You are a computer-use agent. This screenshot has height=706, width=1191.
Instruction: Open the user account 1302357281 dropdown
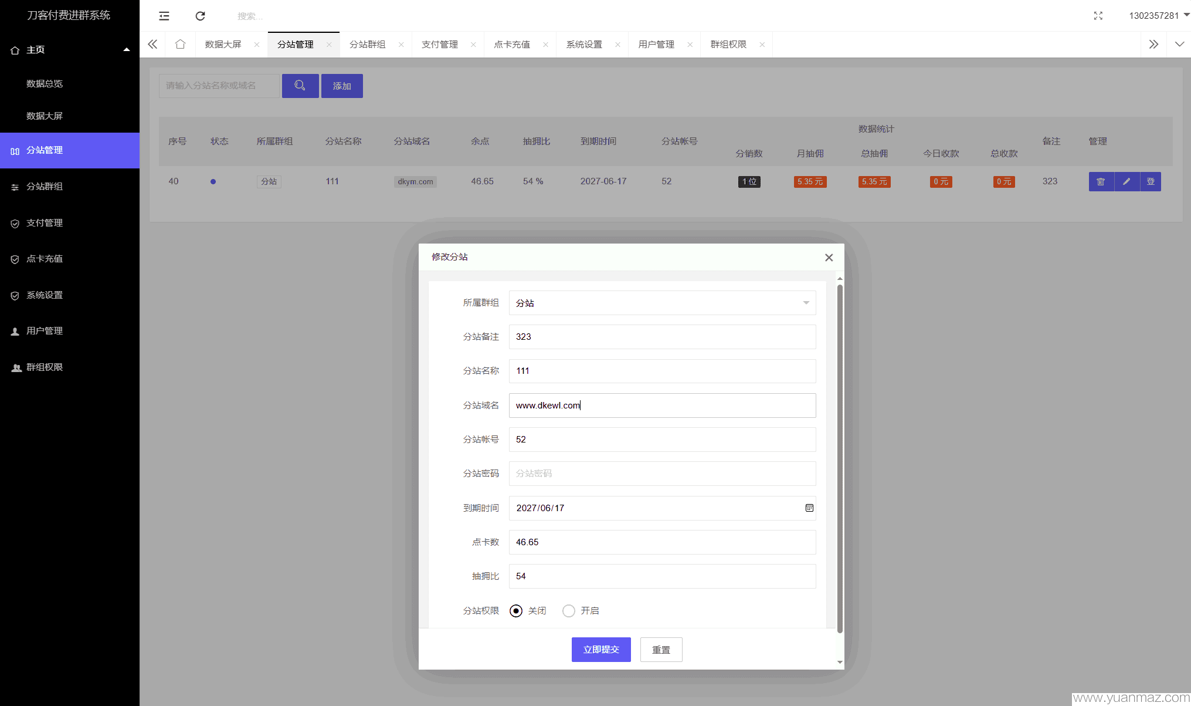click(1158, 16)
